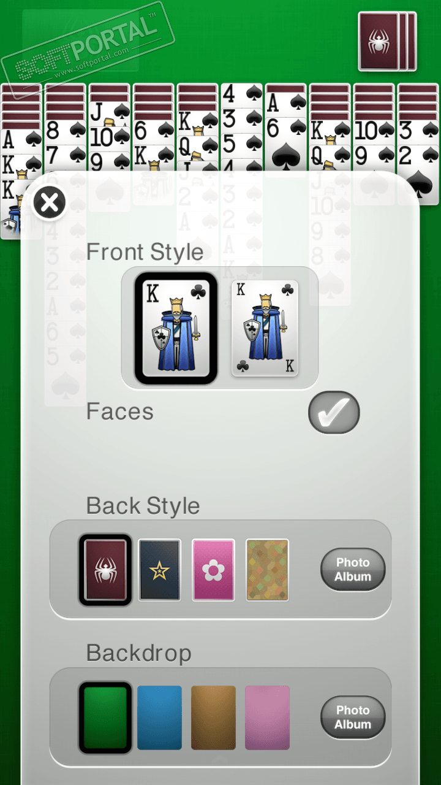Viewport: 441px width, 785px height.
Task: Choose the pink backdrop
Action: tap(267, 718)
